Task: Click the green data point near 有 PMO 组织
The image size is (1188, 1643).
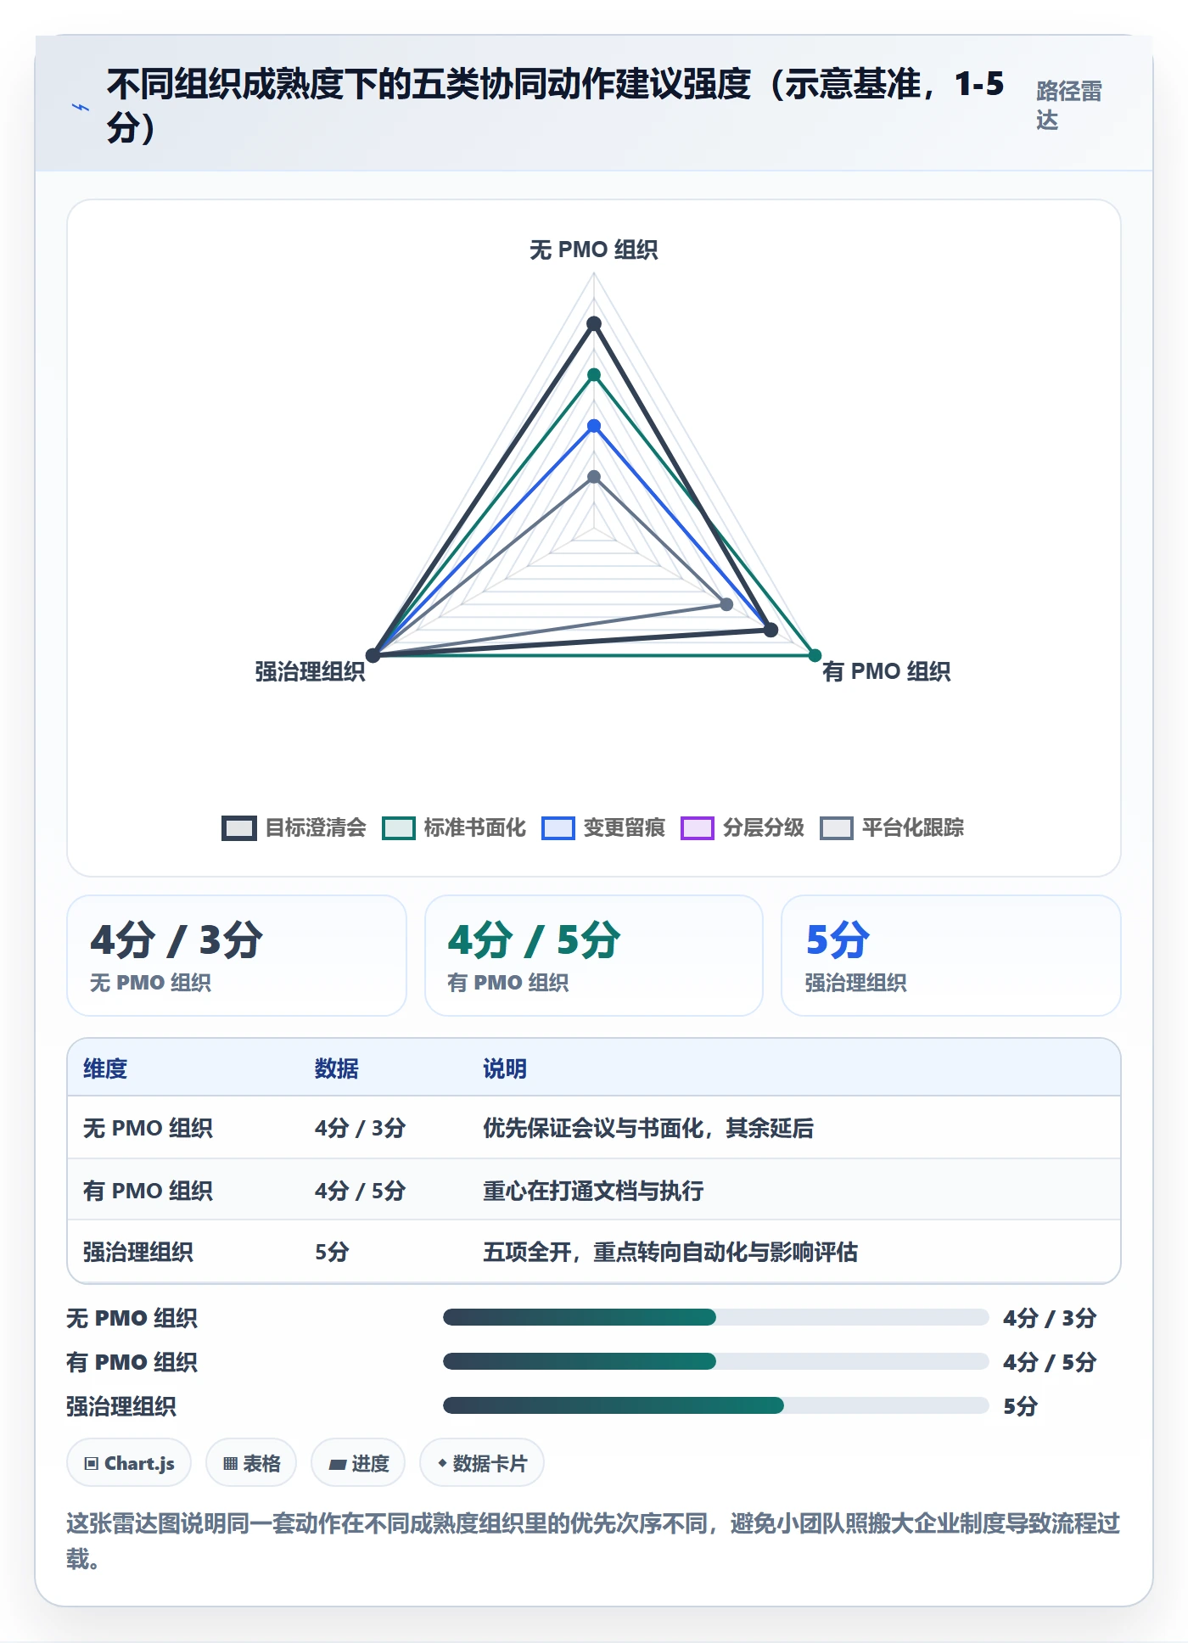Action: point(815,655)
